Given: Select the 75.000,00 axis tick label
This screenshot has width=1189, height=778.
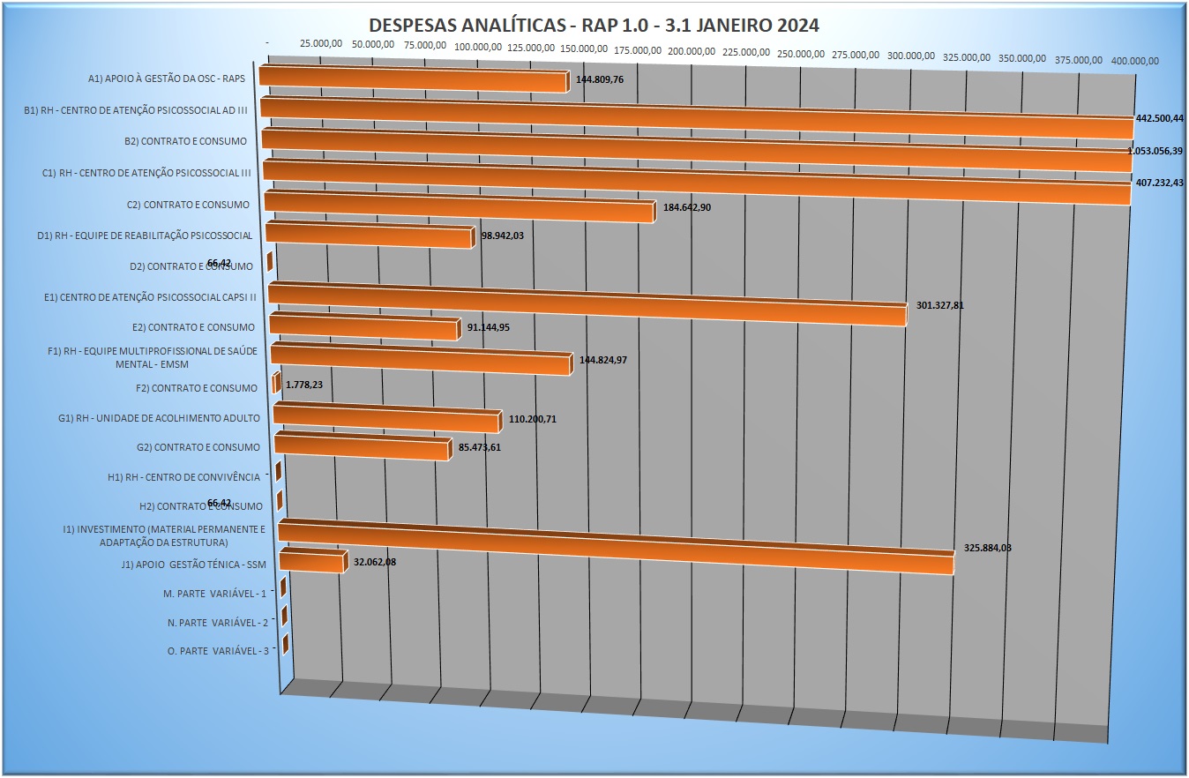Looking at the screenshot, I should (425, 45).
